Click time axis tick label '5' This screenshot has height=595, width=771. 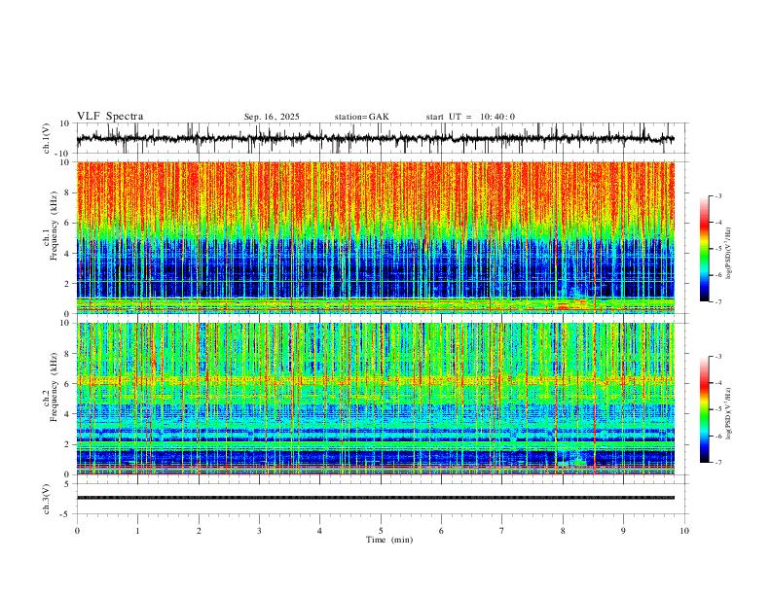381,531
